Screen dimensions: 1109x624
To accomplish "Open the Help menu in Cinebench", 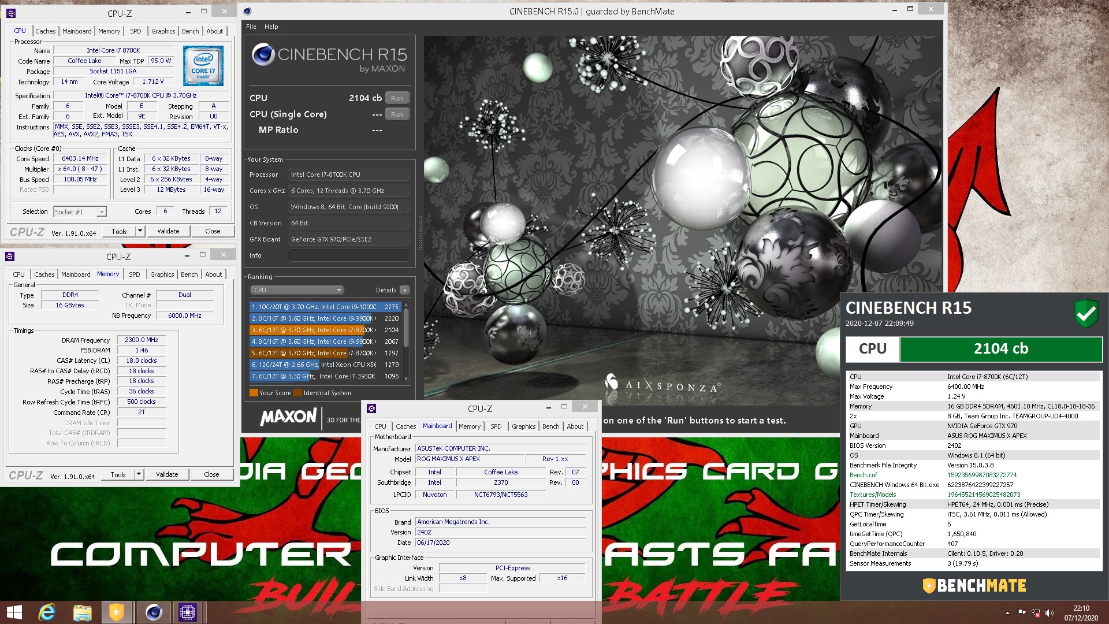I will tap(271, 27).
